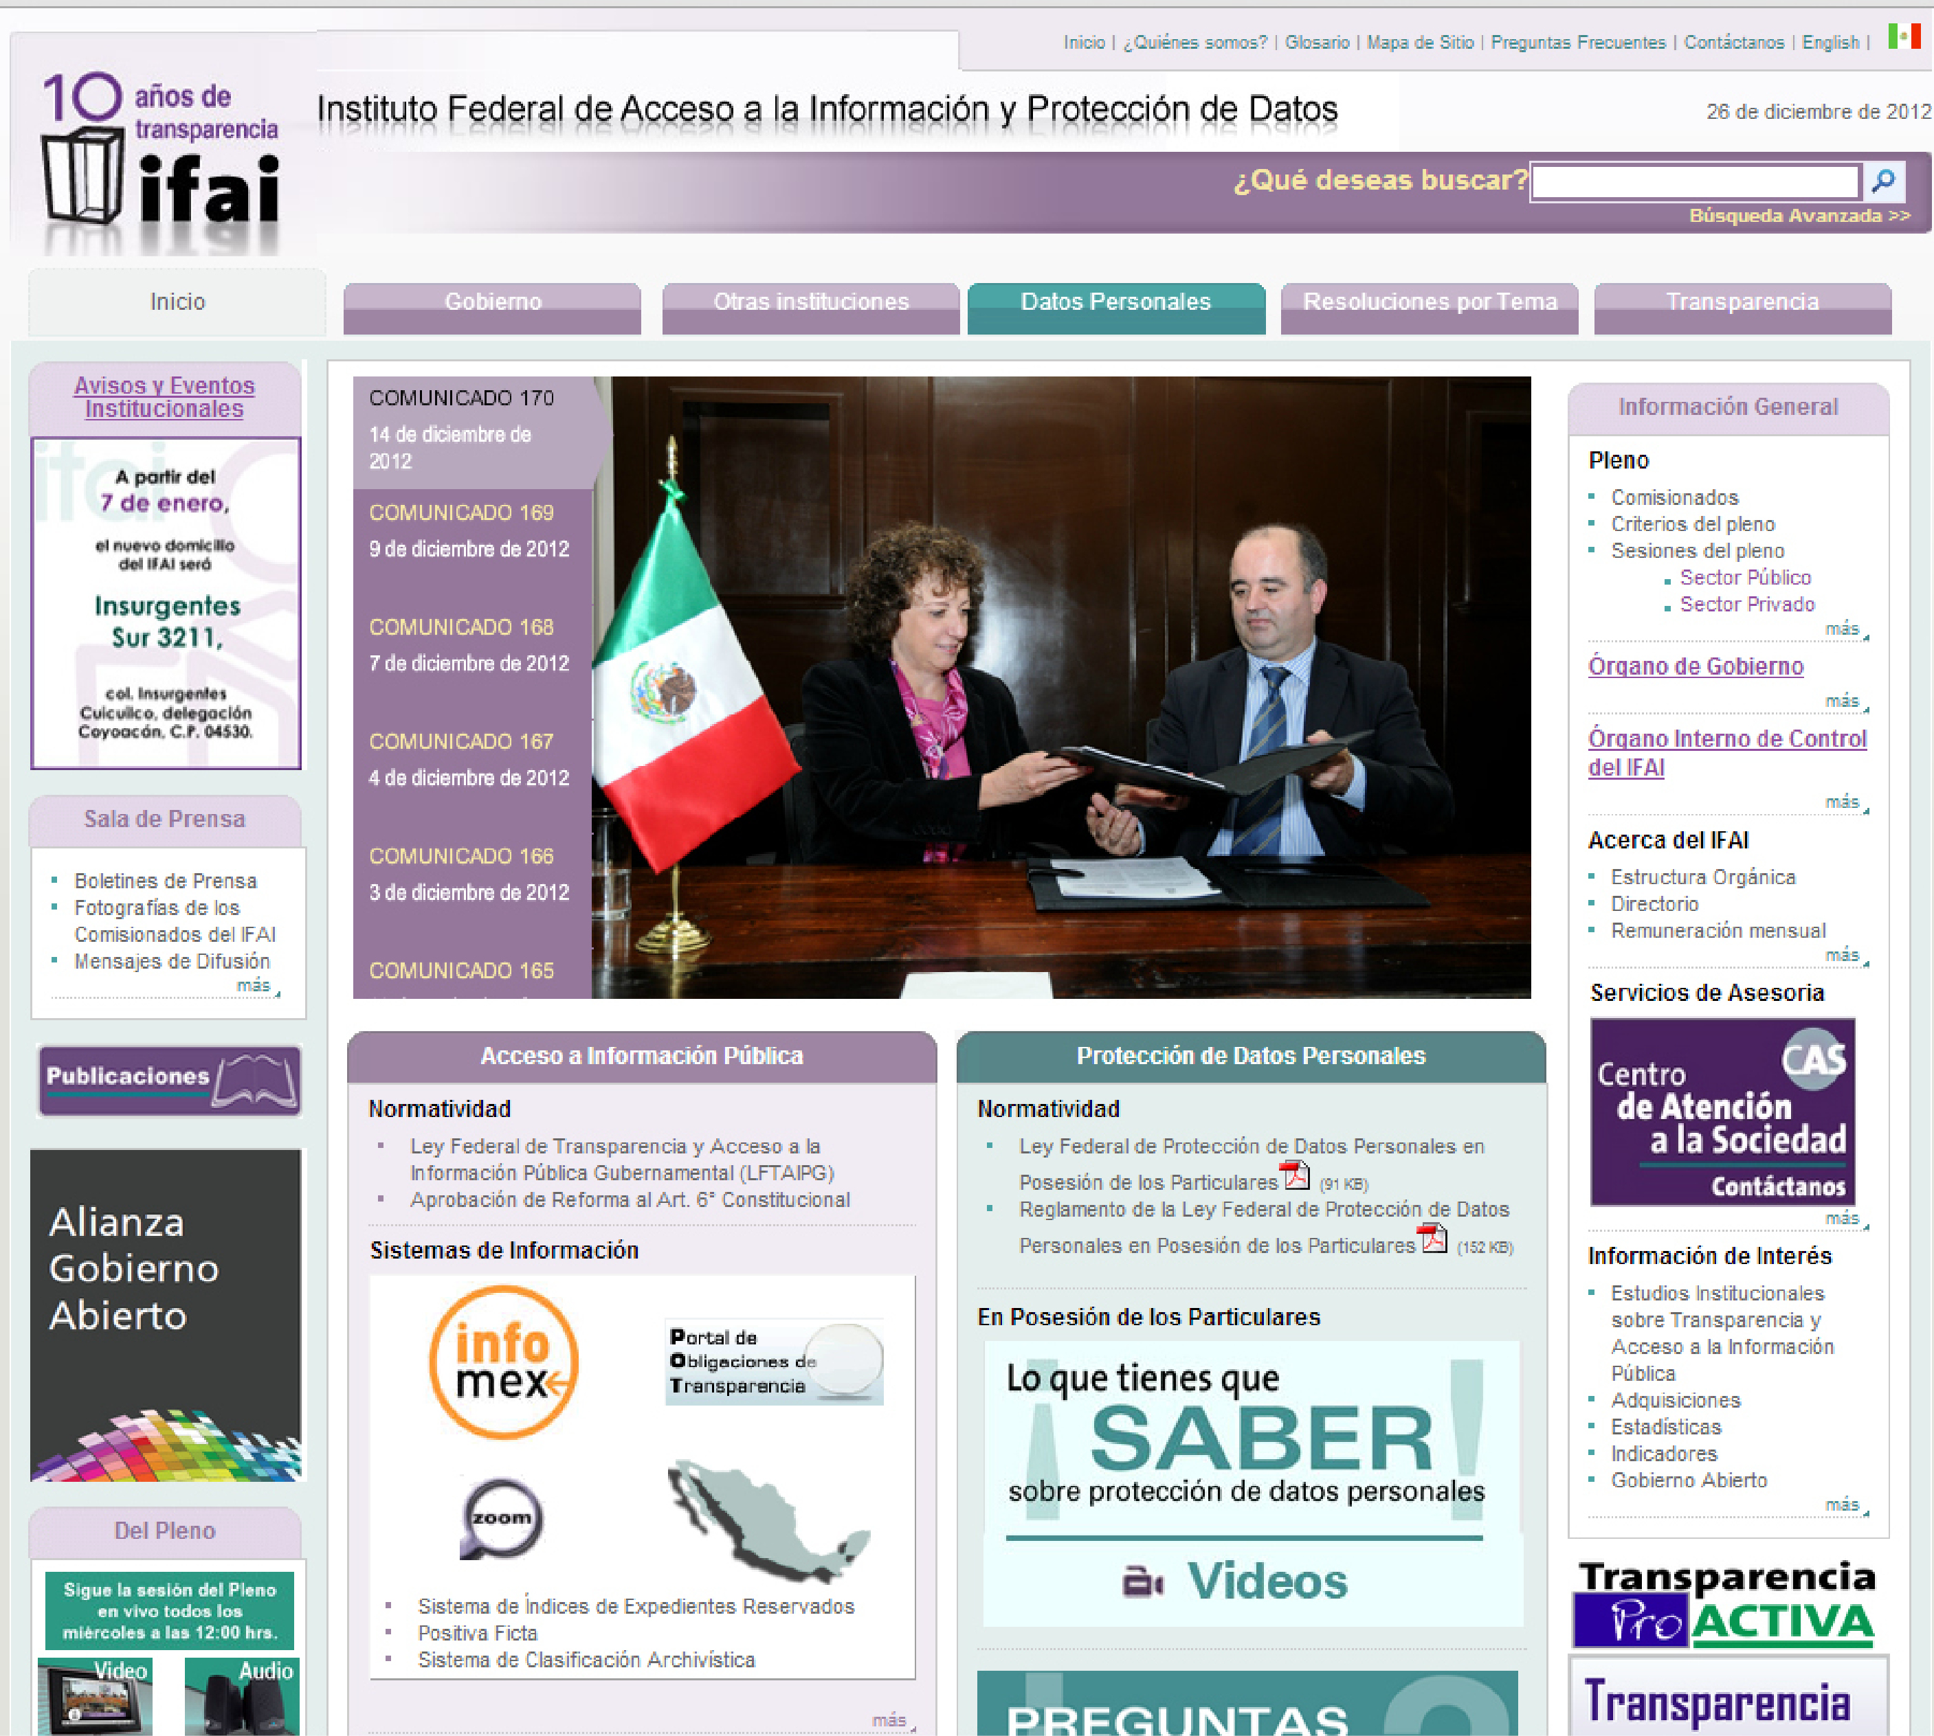Expand 'más' under Sala de Prensa
This screenshot has width=1934, height=1736.
coord(254,985)
